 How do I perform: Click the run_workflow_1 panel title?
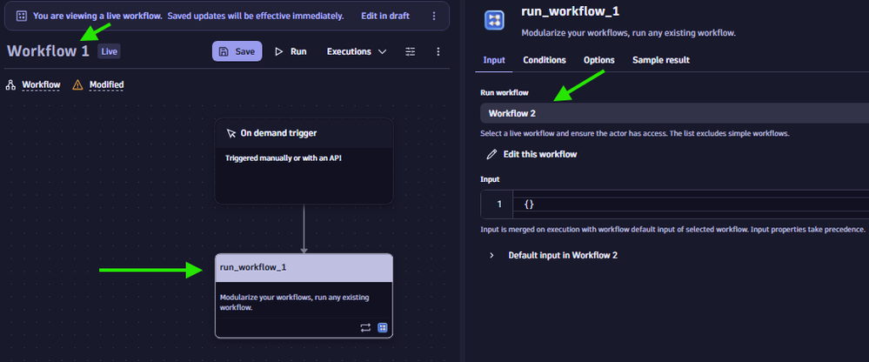point(571,11)
